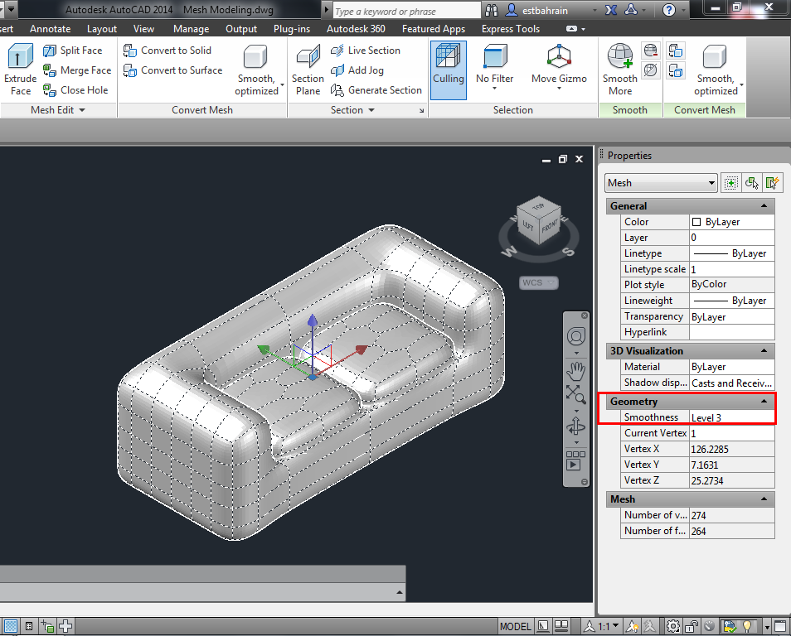Select the Pan tool on navigation bar

click(576, 371)
